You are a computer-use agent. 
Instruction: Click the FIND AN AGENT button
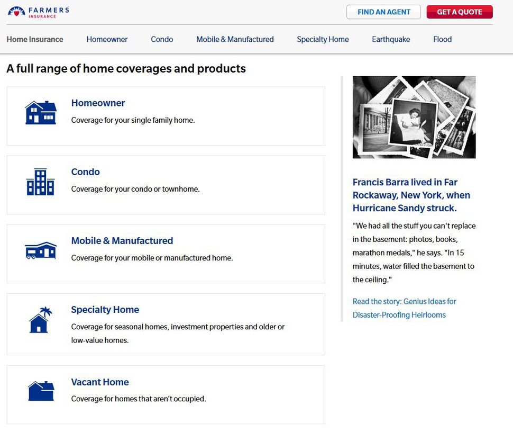coord(383,12)
